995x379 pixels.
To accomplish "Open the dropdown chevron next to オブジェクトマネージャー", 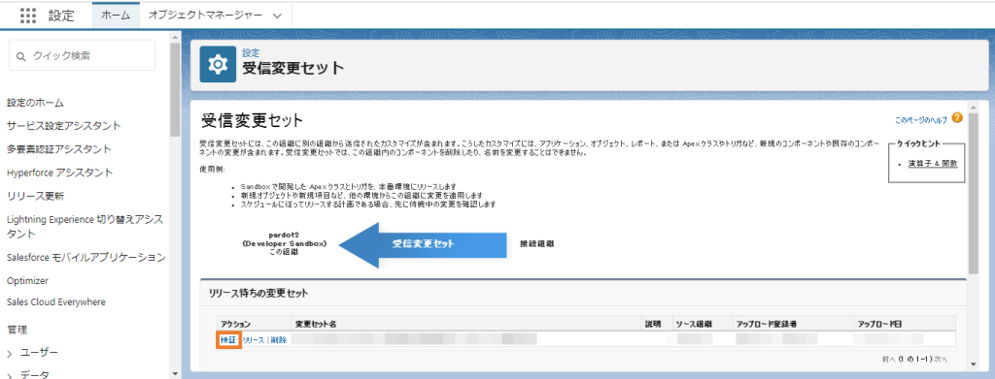I will [x=277, y=17].
